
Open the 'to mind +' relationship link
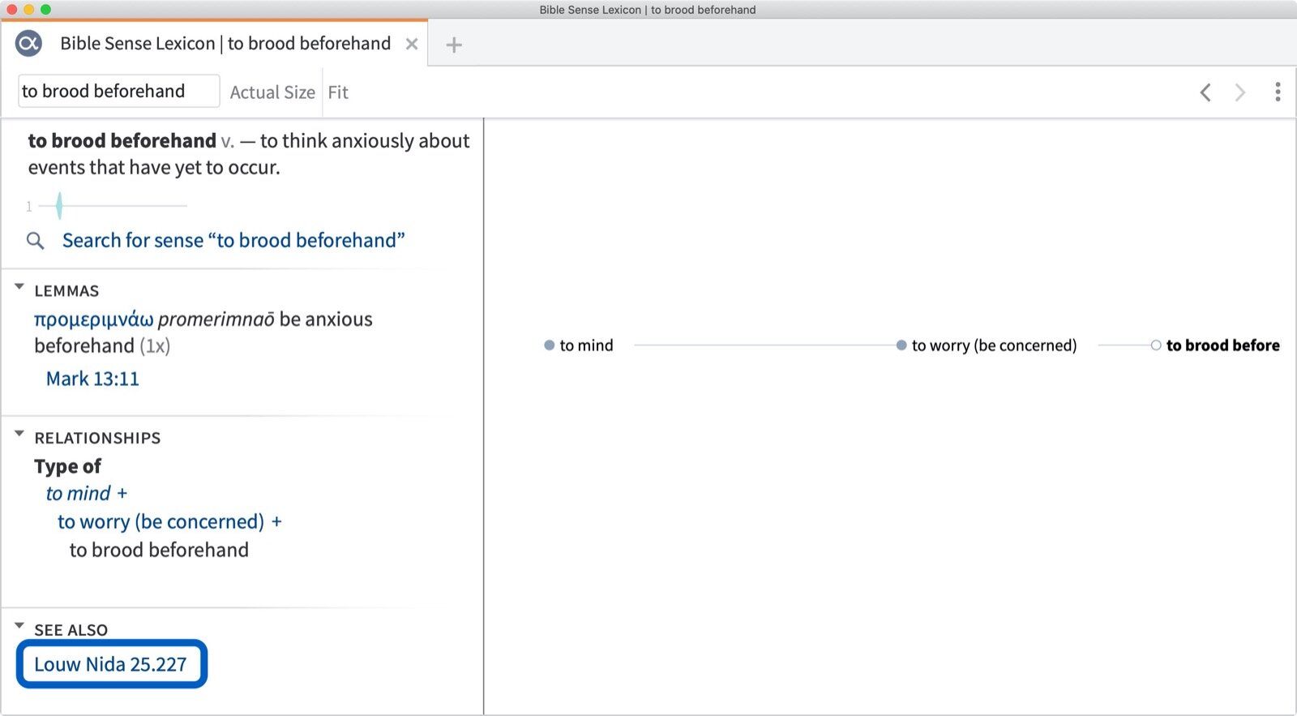pyautogui.click(x=87, y=493)
